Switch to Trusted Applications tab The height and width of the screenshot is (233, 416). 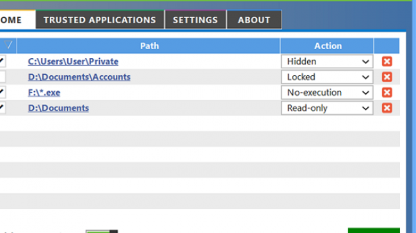pos(100,20)
